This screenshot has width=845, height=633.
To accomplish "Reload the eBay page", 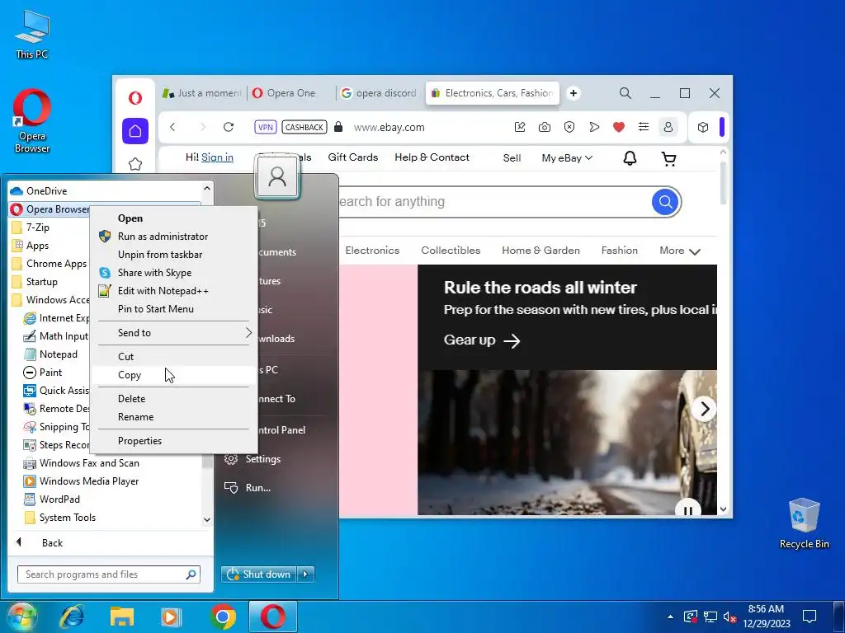I will point(229,127).
